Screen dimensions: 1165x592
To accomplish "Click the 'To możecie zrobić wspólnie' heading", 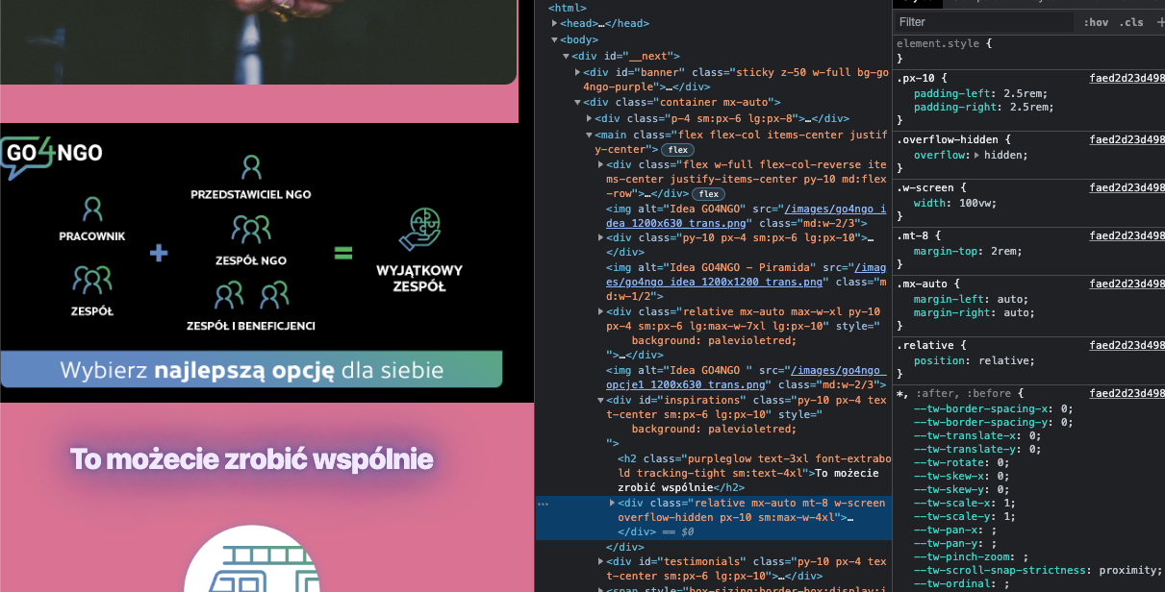I will coord(251,459).
